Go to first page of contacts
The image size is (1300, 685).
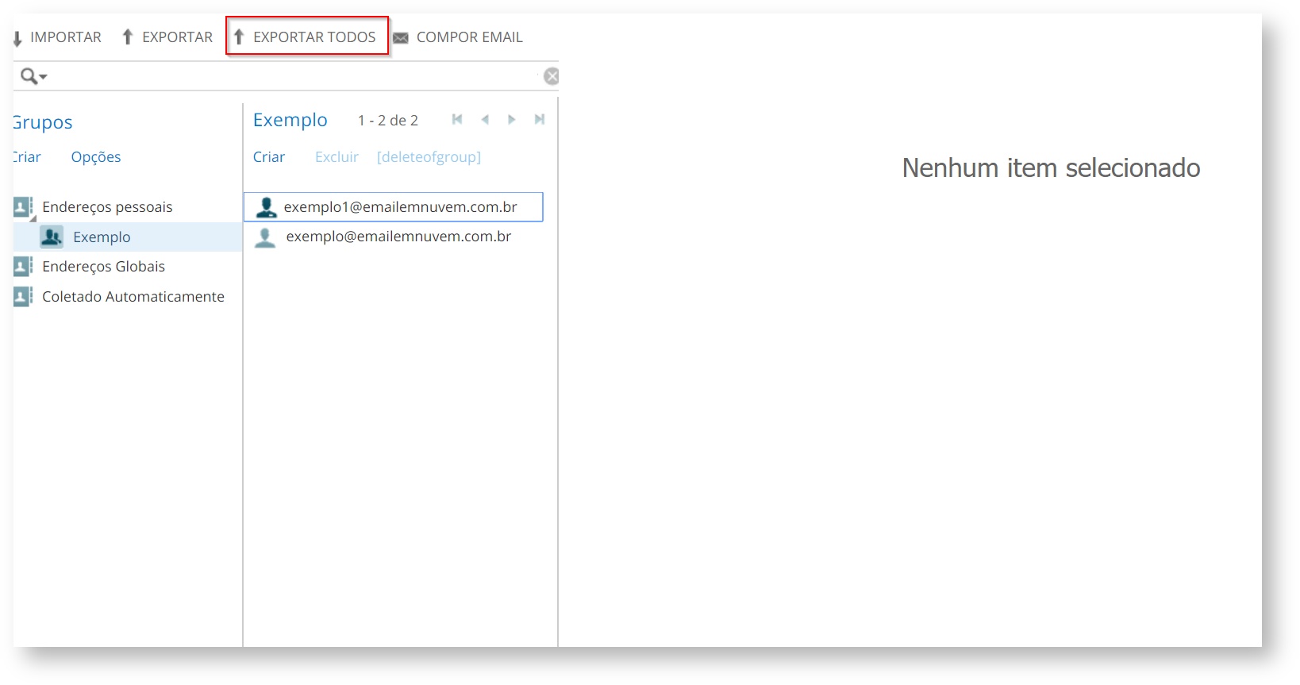457,120
